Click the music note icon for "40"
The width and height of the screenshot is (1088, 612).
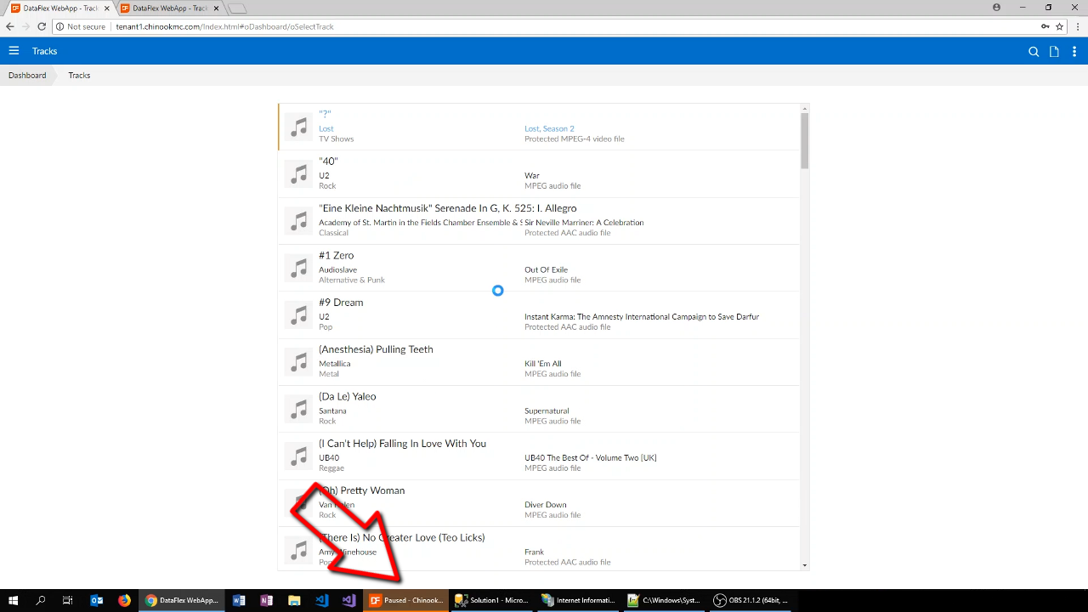tap(298, 174)
